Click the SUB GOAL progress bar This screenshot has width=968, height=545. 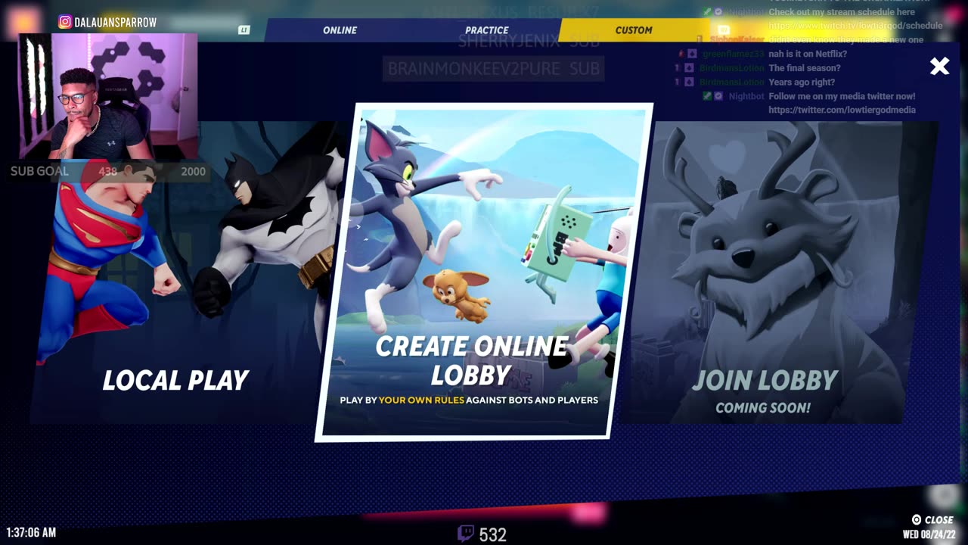coord(108,171)
